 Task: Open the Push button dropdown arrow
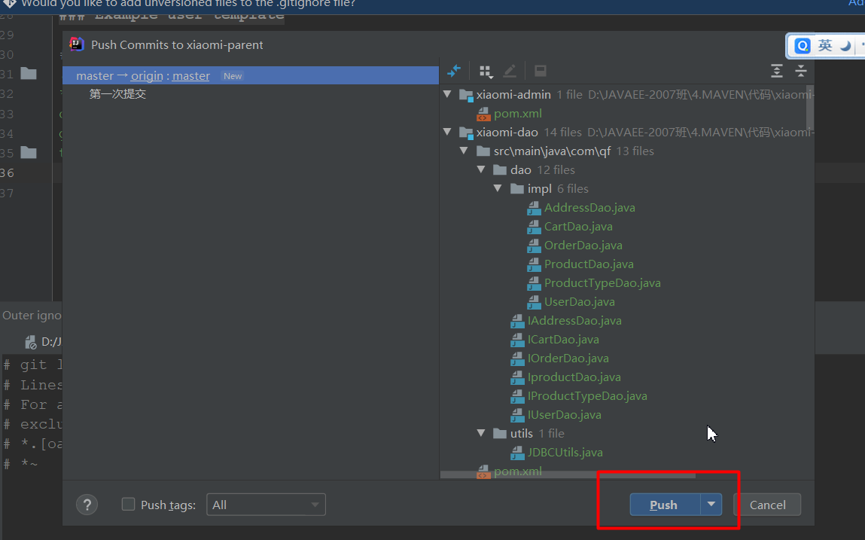pos(711,505)
